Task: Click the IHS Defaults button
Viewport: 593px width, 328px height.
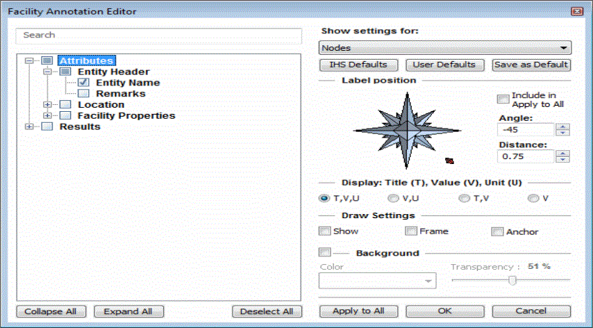Action: pos(358,65)
